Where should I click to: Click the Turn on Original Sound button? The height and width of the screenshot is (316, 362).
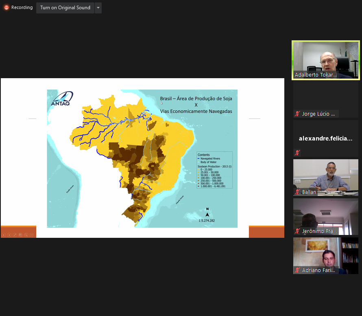click(x=65, y=8)
